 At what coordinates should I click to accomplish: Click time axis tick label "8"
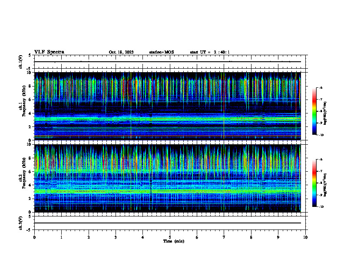point(251,237)
